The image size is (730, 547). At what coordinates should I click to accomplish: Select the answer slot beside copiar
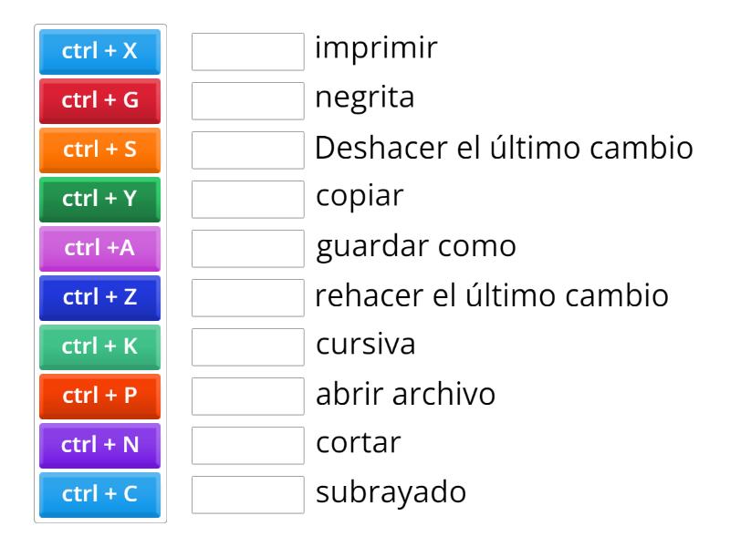pos(247,200)
